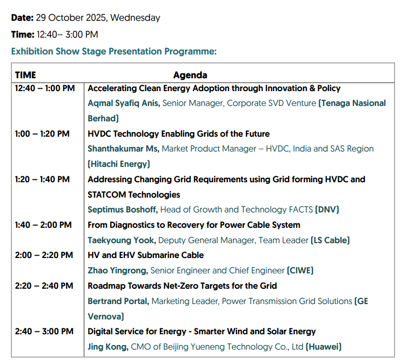
Task: Click the Roadmap Towards Net-Zero Targets title
Action: (182, 286)
